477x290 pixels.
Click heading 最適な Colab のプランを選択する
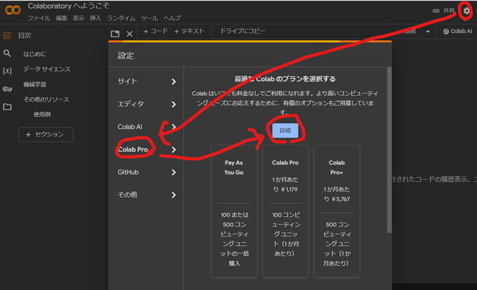(285, 79)
